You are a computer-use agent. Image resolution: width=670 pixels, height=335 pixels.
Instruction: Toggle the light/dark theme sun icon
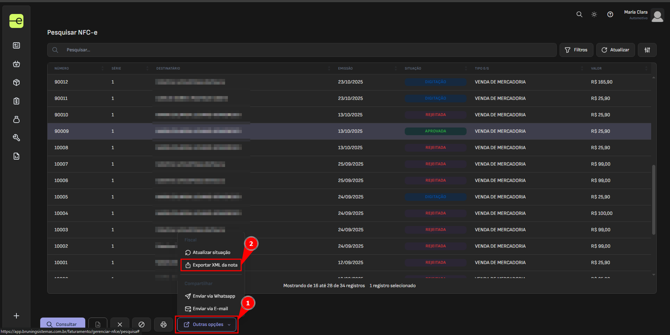coord(594,14)
